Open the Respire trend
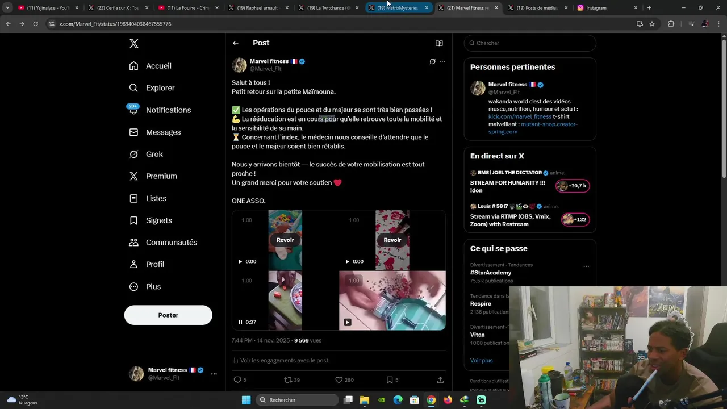This screenshot has width=727, height=409. (x=481, y=304)
